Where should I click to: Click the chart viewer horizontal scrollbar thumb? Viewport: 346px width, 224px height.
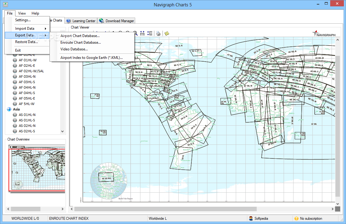click(x=166, y=209)
